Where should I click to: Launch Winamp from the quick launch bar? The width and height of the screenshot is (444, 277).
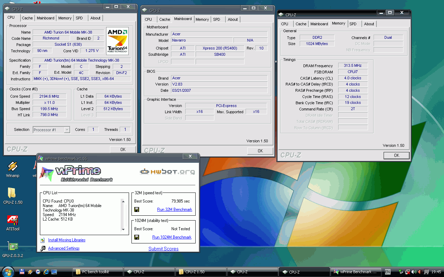[x=30, y=272]
